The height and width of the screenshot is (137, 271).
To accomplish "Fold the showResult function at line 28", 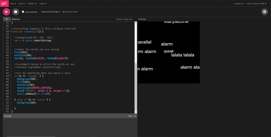I will pyautogui.click(x=10, y=31).
